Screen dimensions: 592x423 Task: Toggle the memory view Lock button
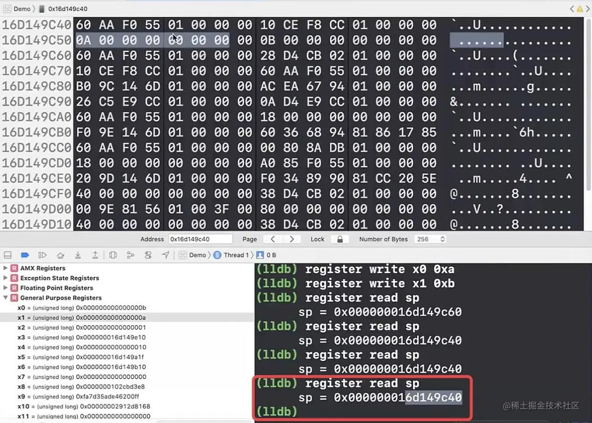[340, 239]
